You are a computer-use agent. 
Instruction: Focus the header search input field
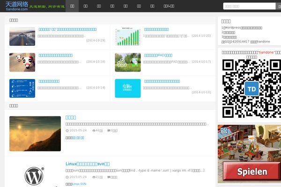pos(249,6)
